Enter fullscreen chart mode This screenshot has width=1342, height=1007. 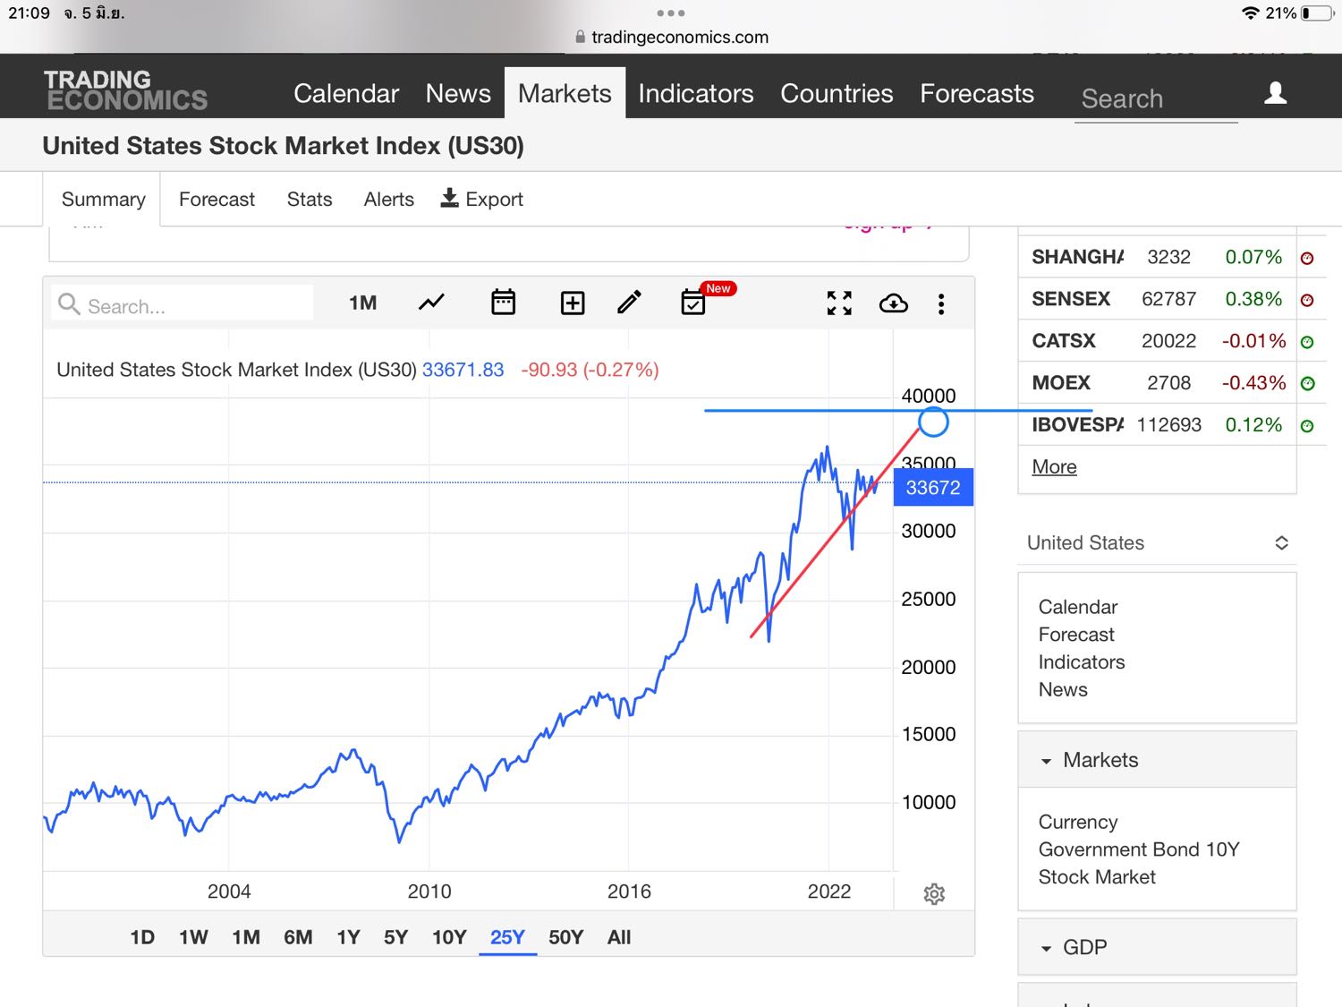pos(839,303)
